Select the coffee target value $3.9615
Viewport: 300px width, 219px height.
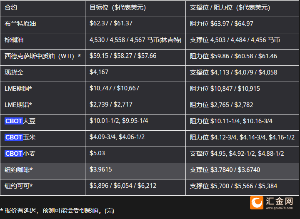tap(101, 169)
